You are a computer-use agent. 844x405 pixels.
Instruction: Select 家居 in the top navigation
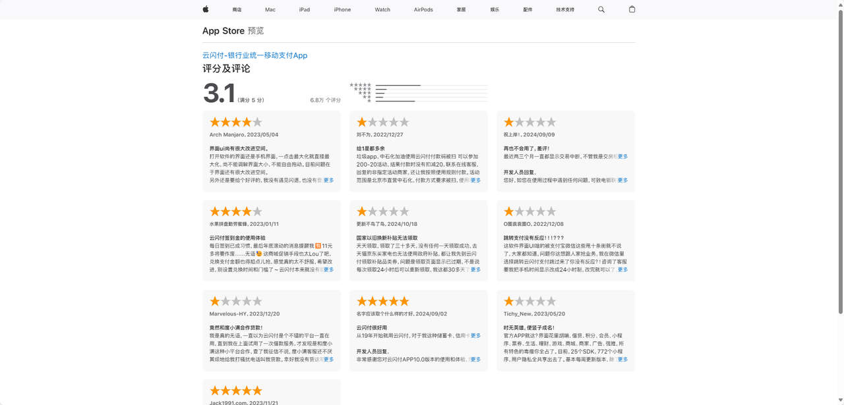[x=461, y=10]
